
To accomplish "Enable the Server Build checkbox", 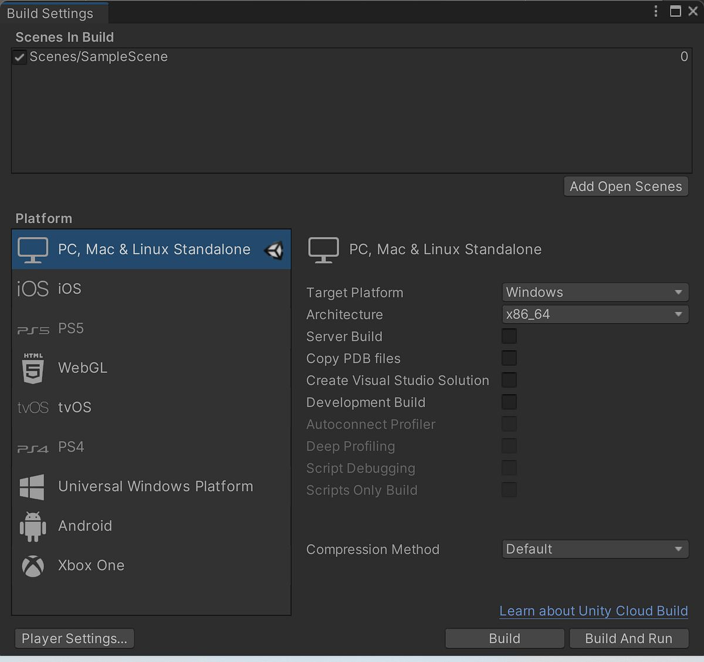I will tap(509, 336).
